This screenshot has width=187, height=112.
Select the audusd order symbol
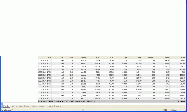(x=83, y=63)
